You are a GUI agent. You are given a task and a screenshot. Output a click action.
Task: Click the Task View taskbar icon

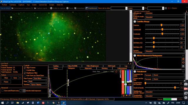[12, 103]
